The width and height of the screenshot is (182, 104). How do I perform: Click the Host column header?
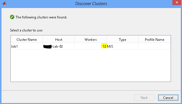click(59, 39)
